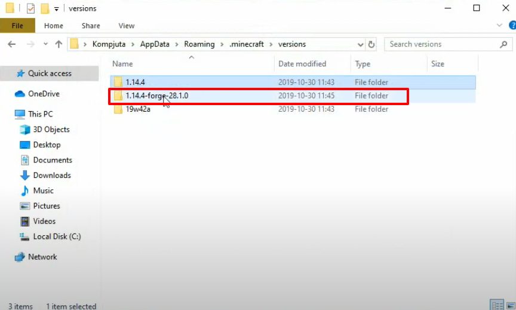Viewport: 516px width, 310px height.
Task: Open the Help question mark icon
Action: coord(512,25)
